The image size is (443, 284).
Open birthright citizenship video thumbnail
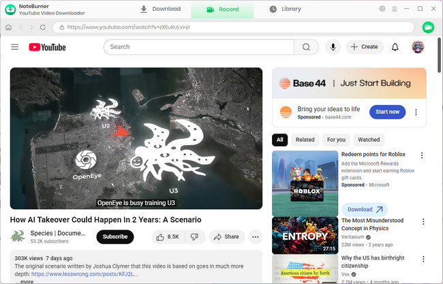pos(305,269)
